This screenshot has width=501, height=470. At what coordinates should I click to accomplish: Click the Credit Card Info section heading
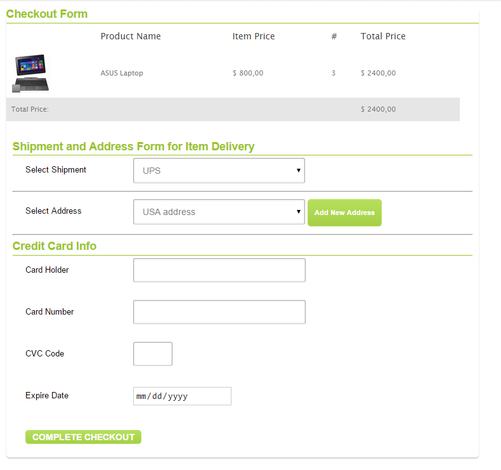pos(55,246)
